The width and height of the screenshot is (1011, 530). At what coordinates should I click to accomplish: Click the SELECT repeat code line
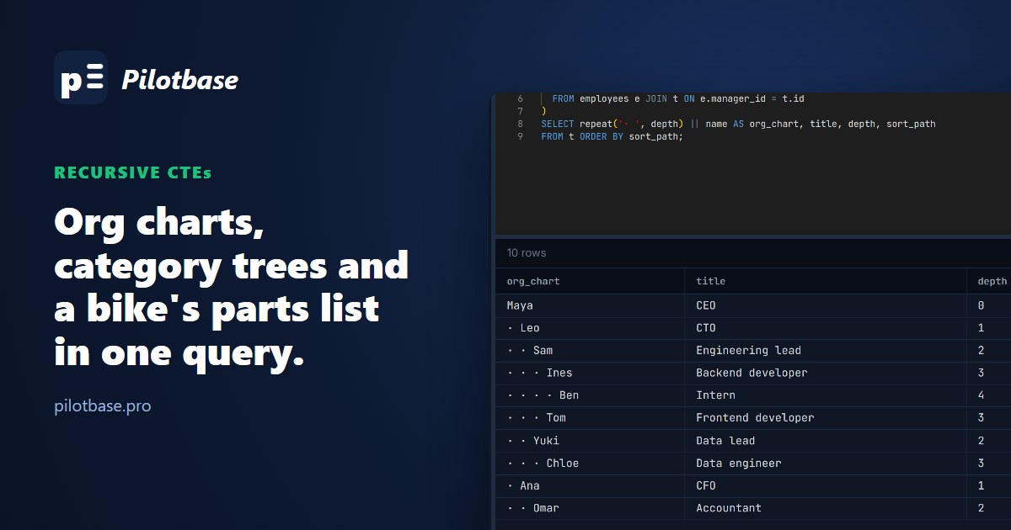tap(738, 124)
